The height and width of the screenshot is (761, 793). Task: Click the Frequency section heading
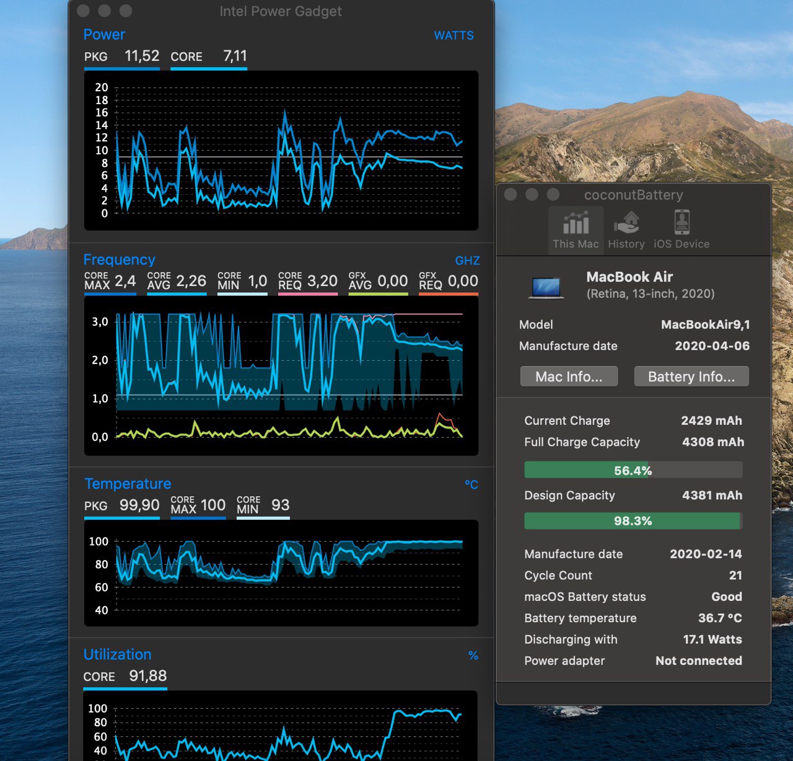[x=119, y=260]
